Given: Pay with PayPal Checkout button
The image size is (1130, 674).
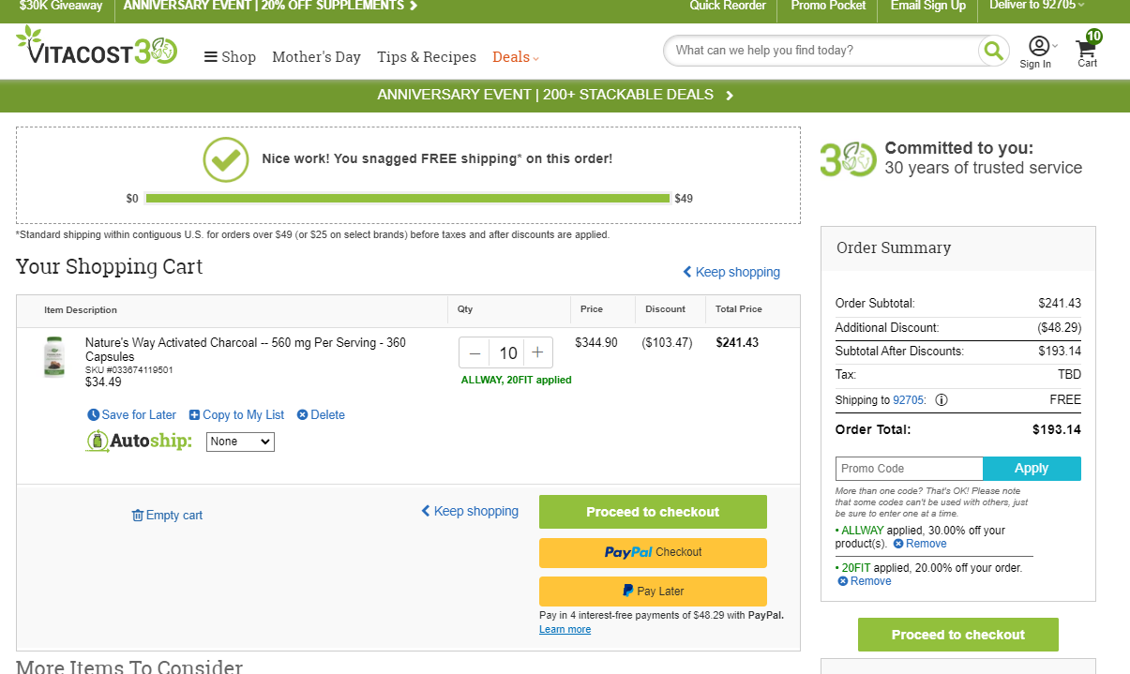Looking at the screenshot, I should tap(653, 552).
